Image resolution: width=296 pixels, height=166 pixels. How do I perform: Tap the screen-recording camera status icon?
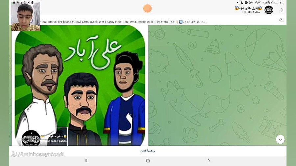[246, 2]
